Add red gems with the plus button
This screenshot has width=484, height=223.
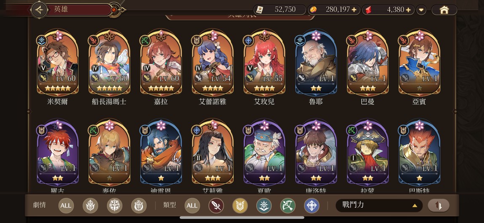tap(408, 10)
